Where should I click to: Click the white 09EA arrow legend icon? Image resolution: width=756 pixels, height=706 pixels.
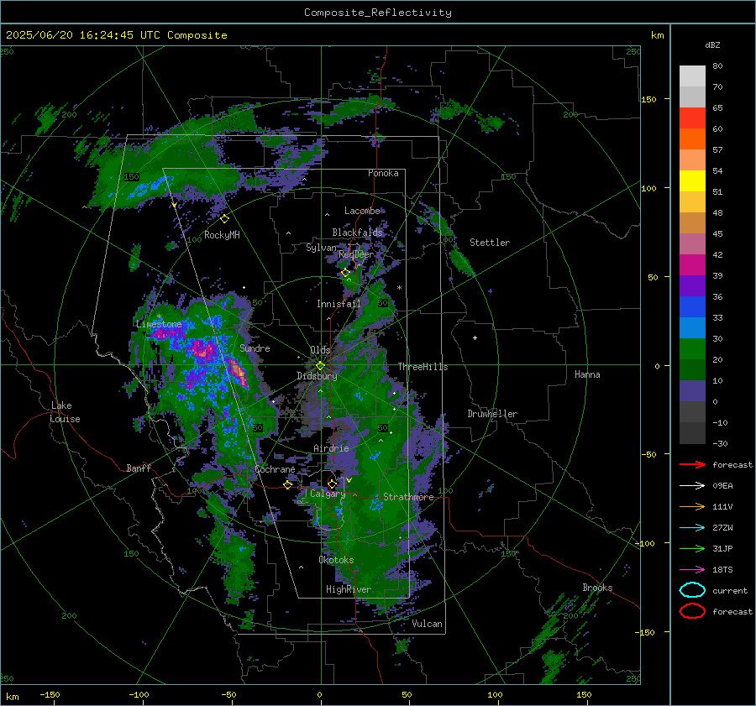pyautogui.click(x=692, y=486)
